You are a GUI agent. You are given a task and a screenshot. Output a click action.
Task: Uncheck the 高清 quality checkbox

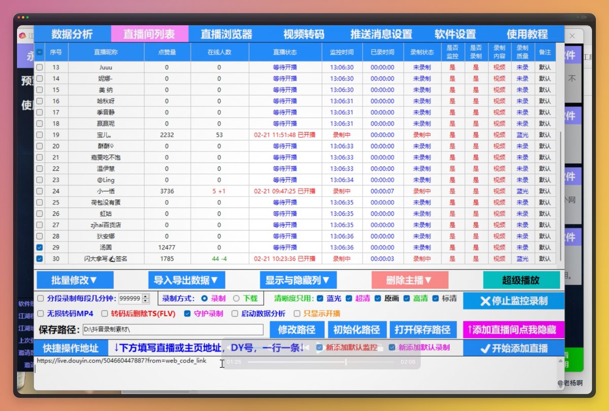407,298
